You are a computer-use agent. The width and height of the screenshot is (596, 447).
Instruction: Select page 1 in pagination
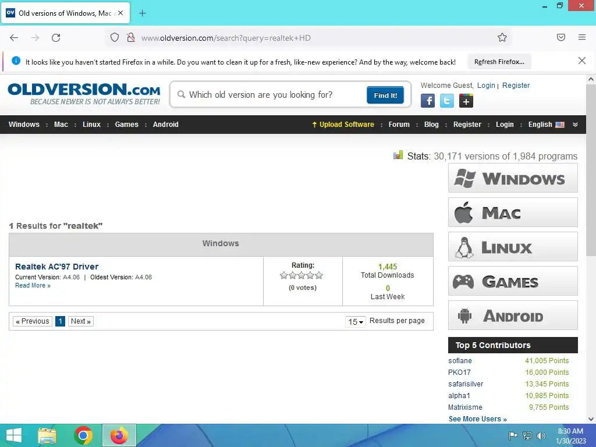[60, 321]
